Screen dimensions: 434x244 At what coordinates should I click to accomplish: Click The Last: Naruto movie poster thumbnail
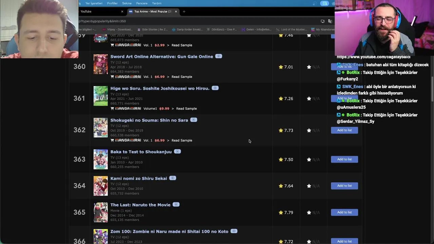[101, 212]
